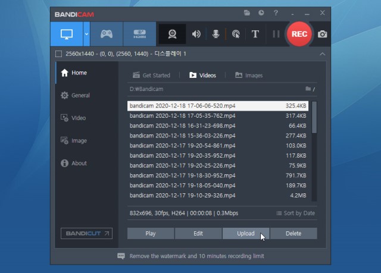
Task: Take screenshot with camera icon
Action: (x=322, y=34)
